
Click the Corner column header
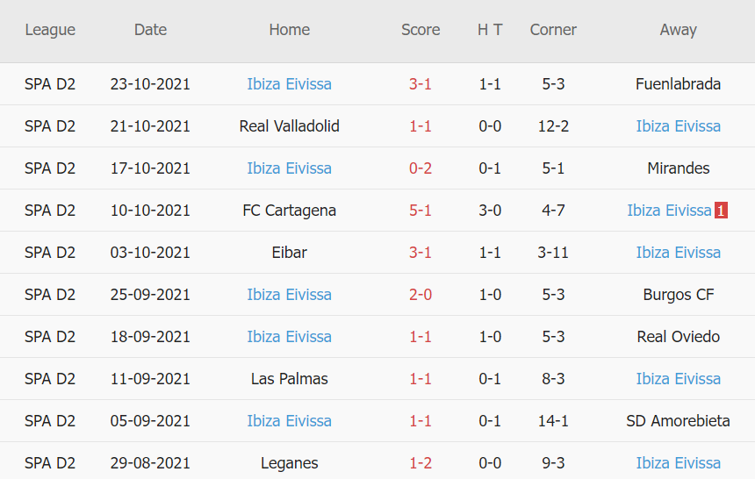(553, 30)
